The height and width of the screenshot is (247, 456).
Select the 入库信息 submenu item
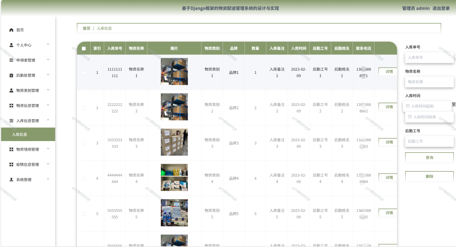pyautogui.click(x=28, y=134)
